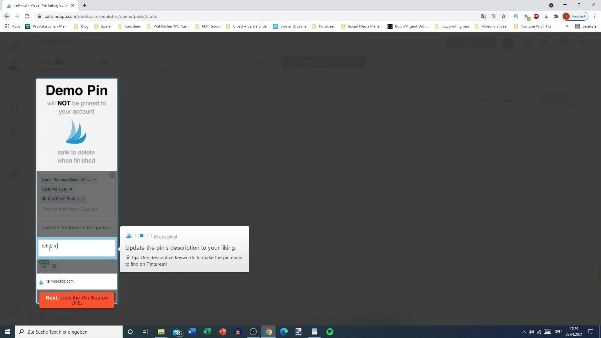This screenshot has height=338, width=601.
Task: Click the Windows taskbar search box
Action: click(x=69, y=332)
